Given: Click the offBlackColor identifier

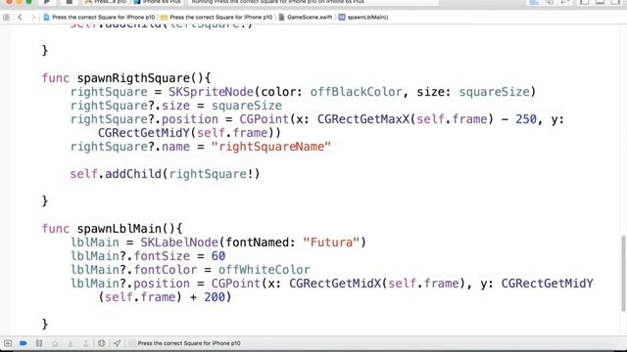Looking at the screenshot, I should click(356, 92).
